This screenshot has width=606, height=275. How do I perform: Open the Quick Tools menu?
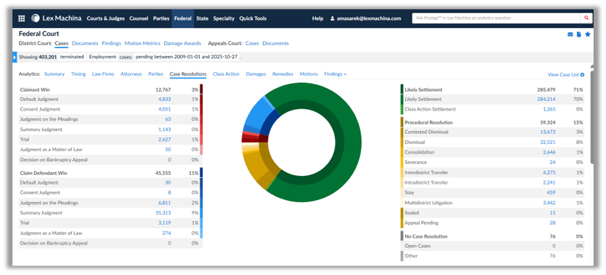point(253,19)
